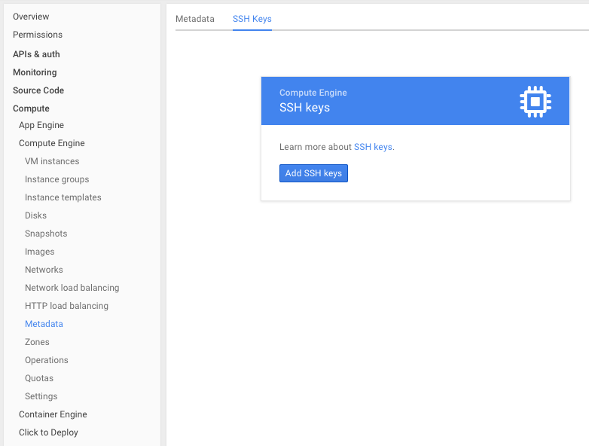Open the Quotas page
The width and height of the screenshot is (589, 446).
(39, 378)
